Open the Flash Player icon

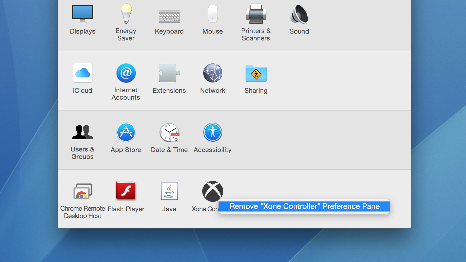[126, 190]
